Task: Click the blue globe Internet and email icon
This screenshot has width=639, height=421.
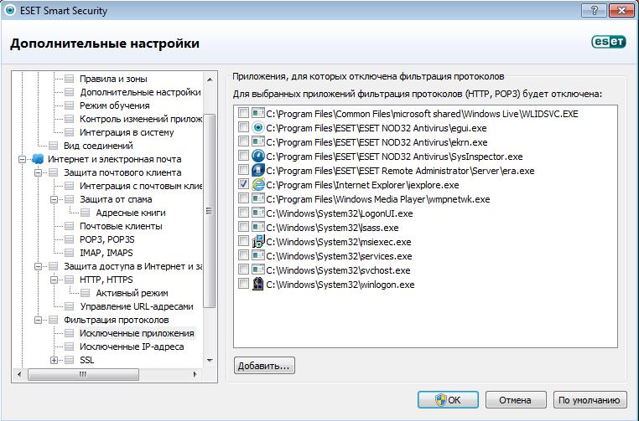Action: click(38, 159)
